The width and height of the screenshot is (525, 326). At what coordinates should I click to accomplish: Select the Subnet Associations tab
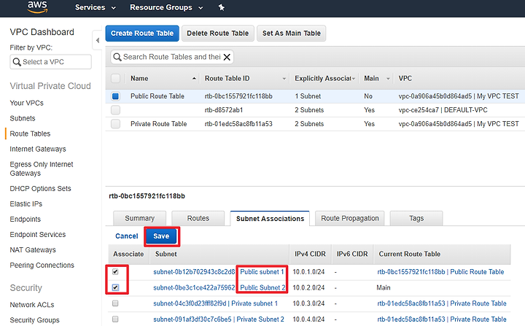[270, 219]
